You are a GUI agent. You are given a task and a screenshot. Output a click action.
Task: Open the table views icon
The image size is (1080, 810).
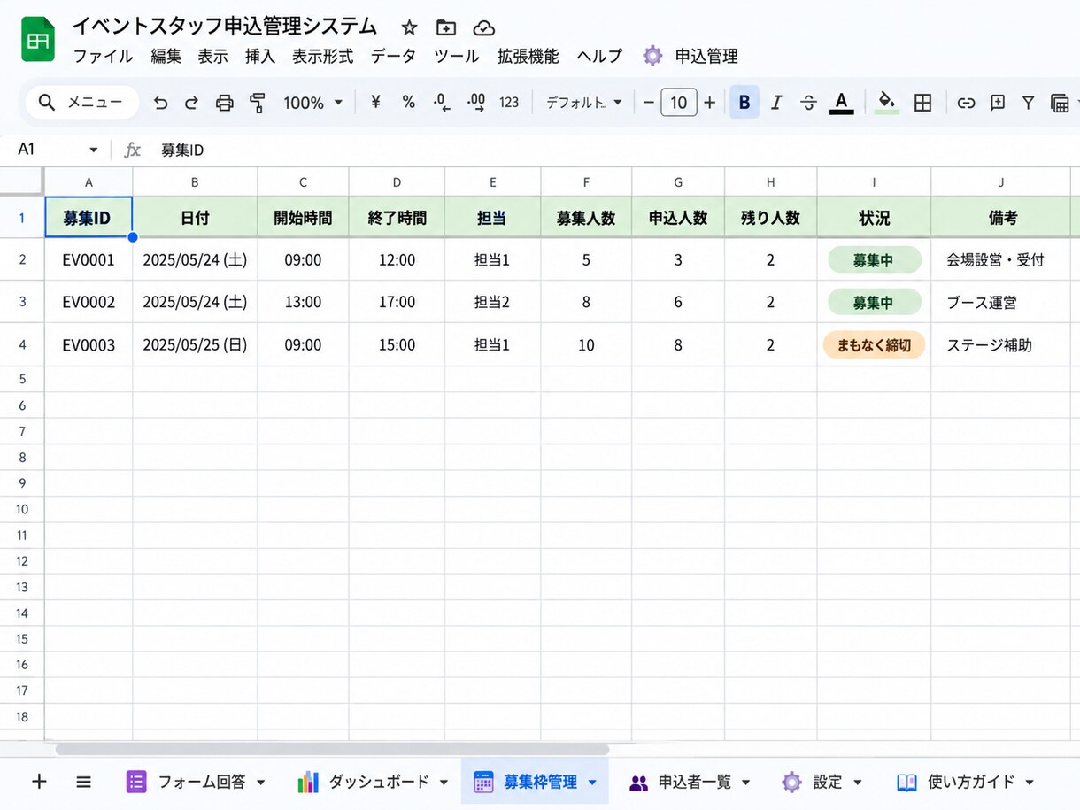click(x=1060, y=103)
